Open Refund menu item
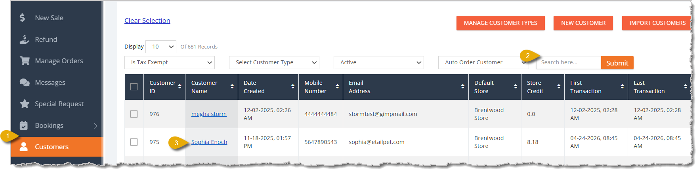The width and height of the screenshot is (699, 172). (46, 39)
